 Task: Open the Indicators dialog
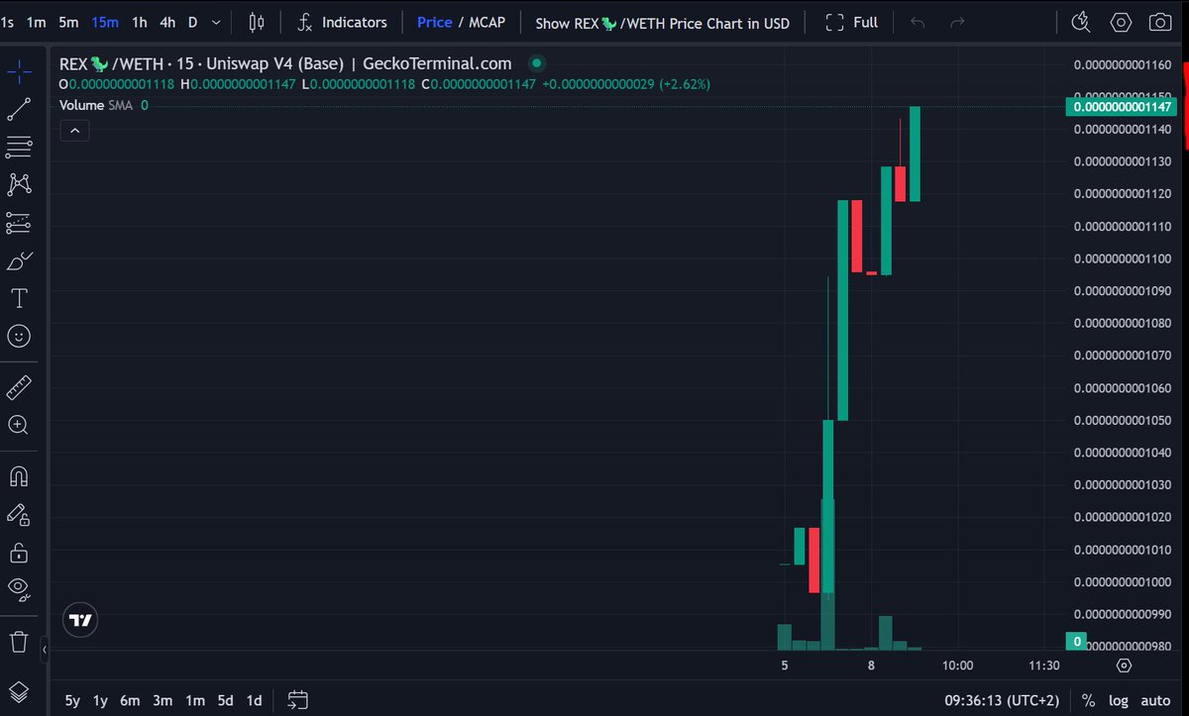tap(343, 22)
